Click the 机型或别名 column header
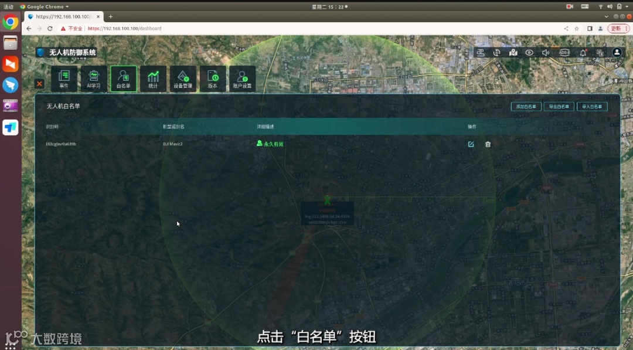The image size is (633, 350). click(x=173, y=127)
